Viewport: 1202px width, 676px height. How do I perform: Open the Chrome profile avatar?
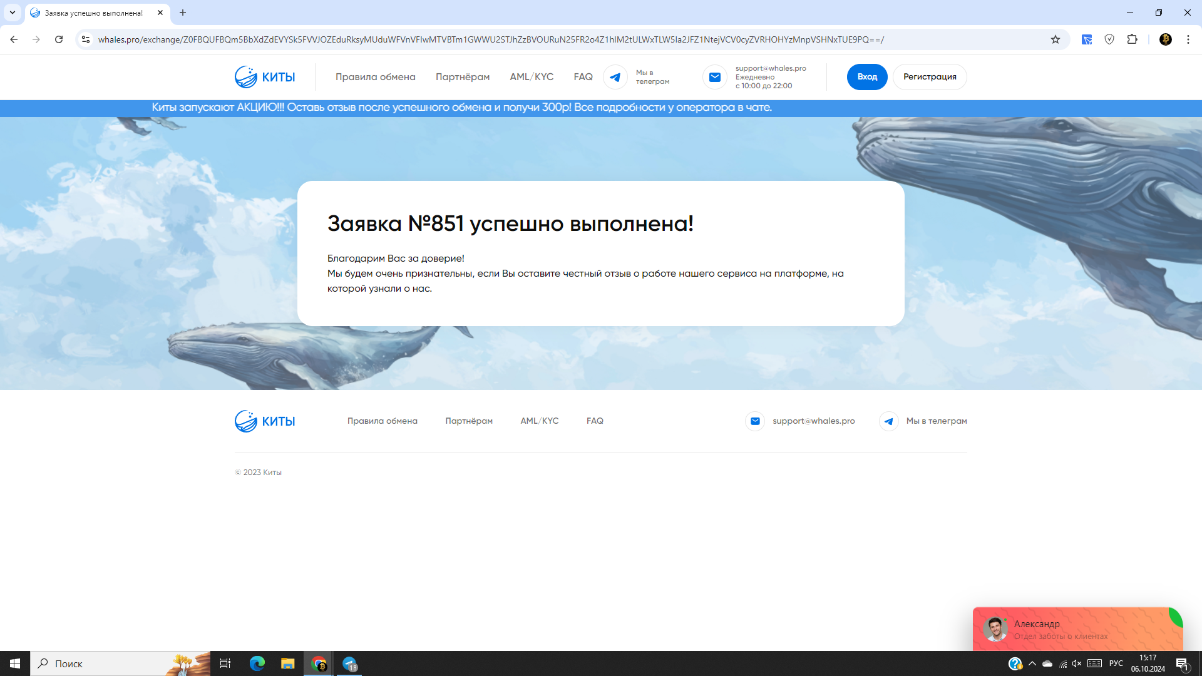point(1165,39)
